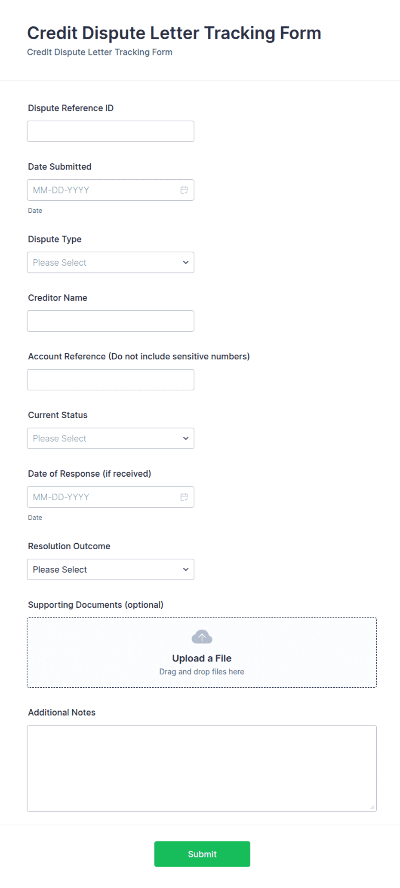Viewport: 400px width, 888px height.
Task: Click the cloud upload icon
Action: coord(202,637)
